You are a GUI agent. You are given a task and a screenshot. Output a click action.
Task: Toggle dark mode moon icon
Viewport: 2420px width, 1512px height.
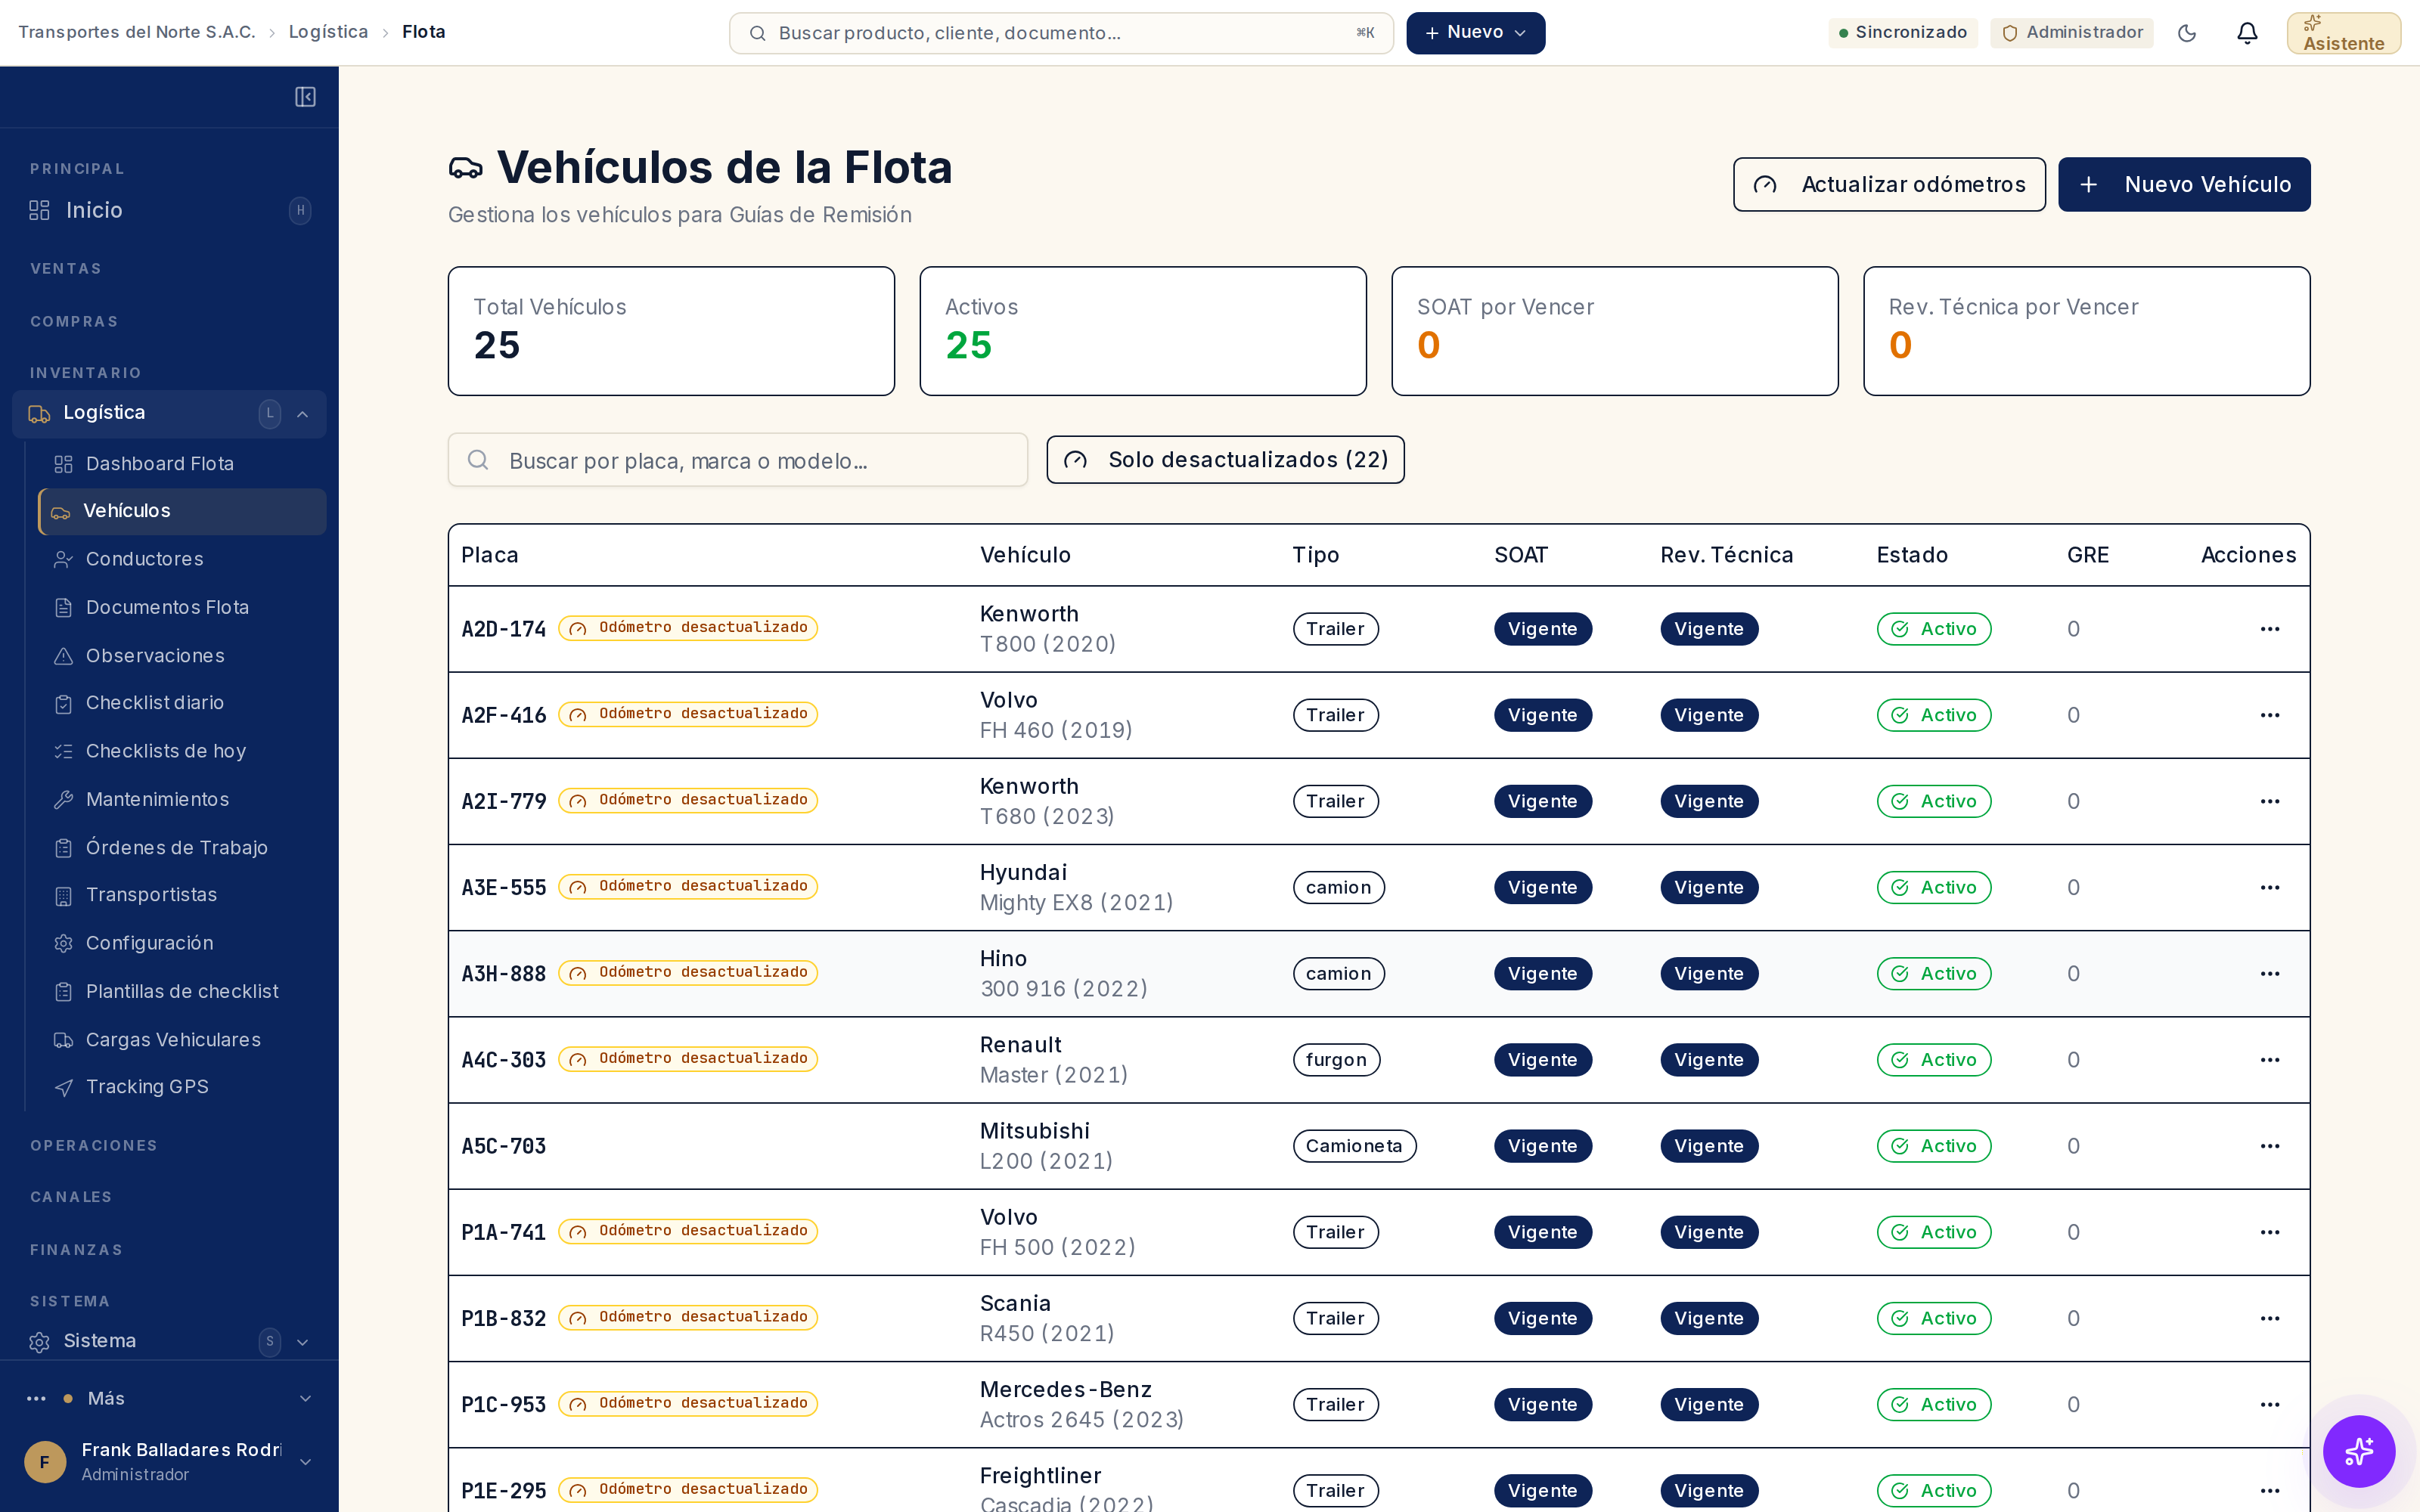coord(2187,33)
